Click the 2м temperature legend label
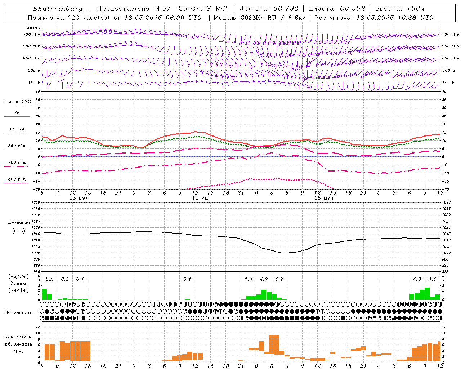The image size is (461, 369). [17, 113]
